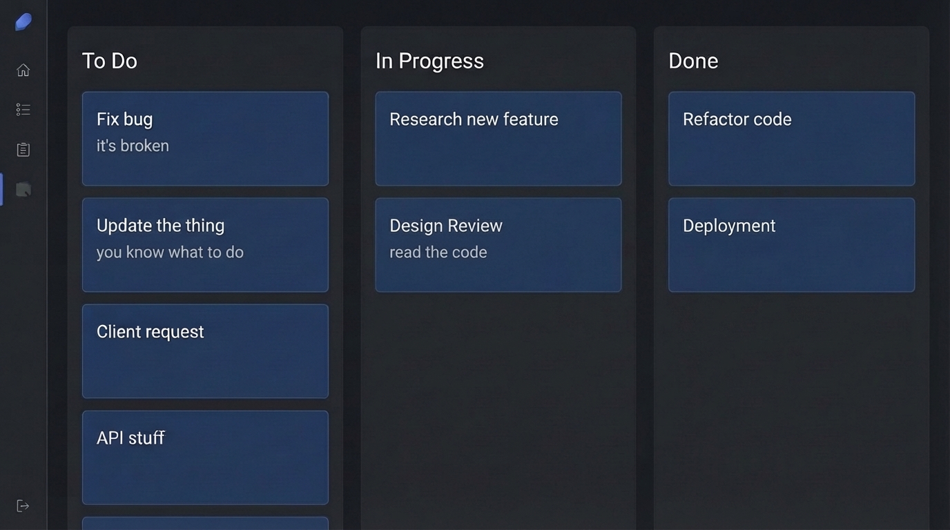Go to Home via sidebar icon
The image size is (950, 530).
[23, 70]
